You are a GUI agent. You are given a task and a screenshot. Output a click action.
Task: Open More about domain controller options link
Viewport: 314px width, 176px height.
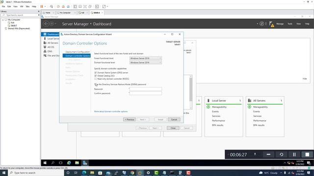click(x=111, y=111)
